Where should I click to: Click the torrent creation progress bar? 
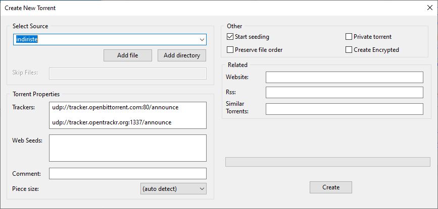click(328, 162)
